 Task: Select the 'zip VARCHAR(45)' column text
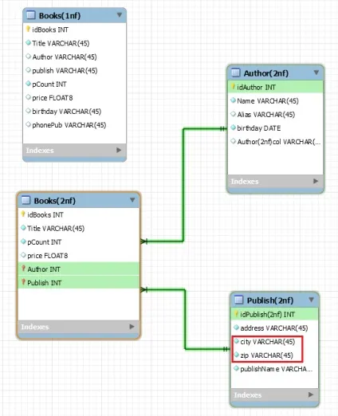click(x=266, y=355)
